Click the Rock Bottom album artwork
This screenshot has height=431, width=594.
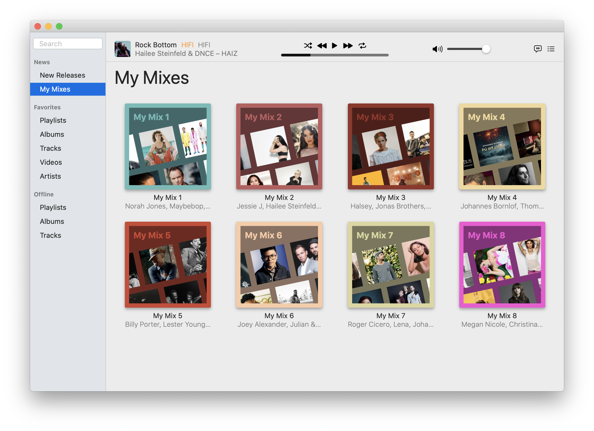(x=123, y=49)
